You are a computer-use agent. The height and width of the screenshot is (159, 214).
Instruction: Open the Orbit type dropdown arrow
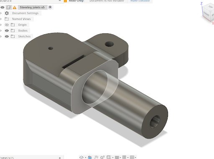tap(85, 157)
